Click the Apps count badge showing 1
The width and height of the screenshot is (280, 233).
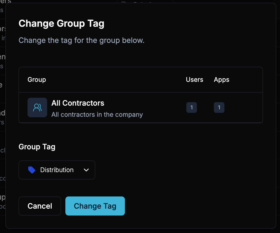(x=219, y=107)
